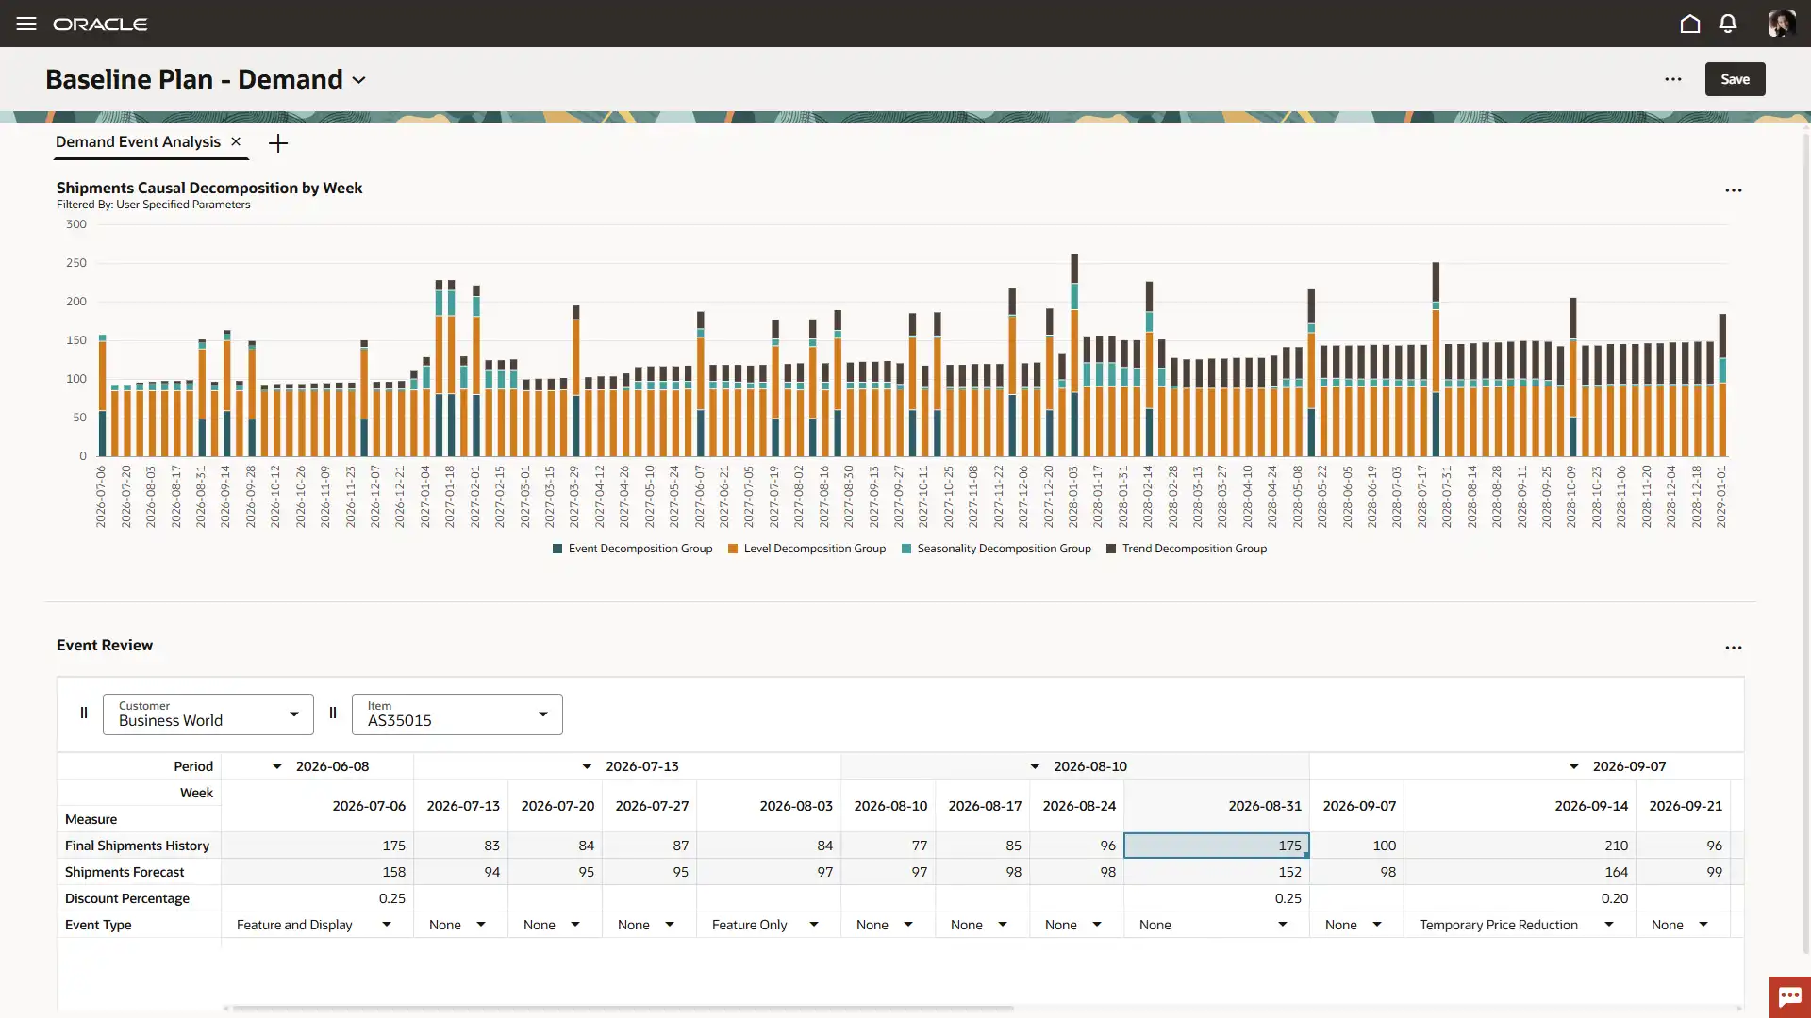Expand the Customer Business World dropdown

tap(294, 714)
